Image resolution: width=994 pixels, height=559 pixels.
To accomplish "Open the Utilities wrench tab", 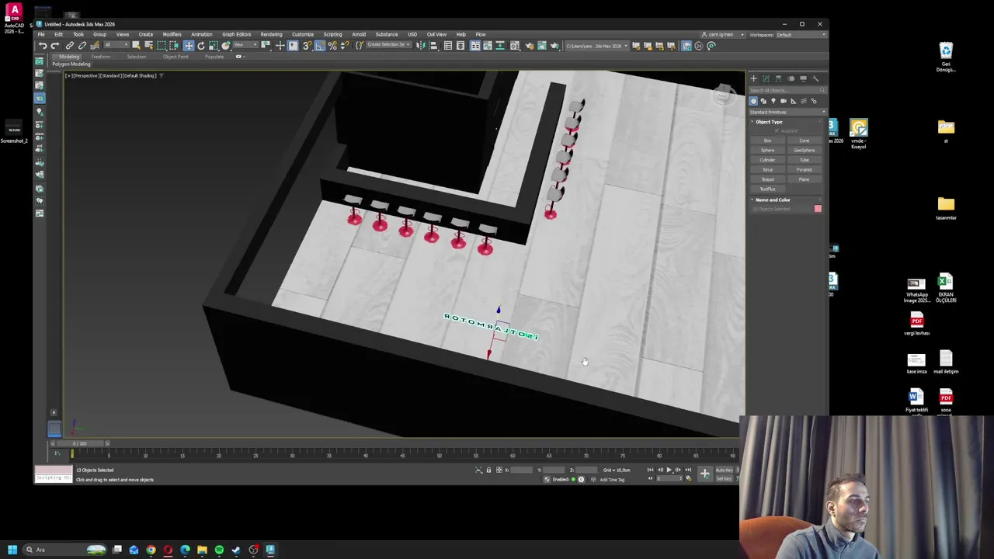I will (815, 78).
